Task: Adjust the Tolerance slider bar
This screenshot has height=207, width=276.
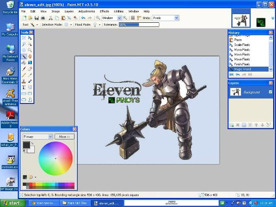Action: (139, 25)
